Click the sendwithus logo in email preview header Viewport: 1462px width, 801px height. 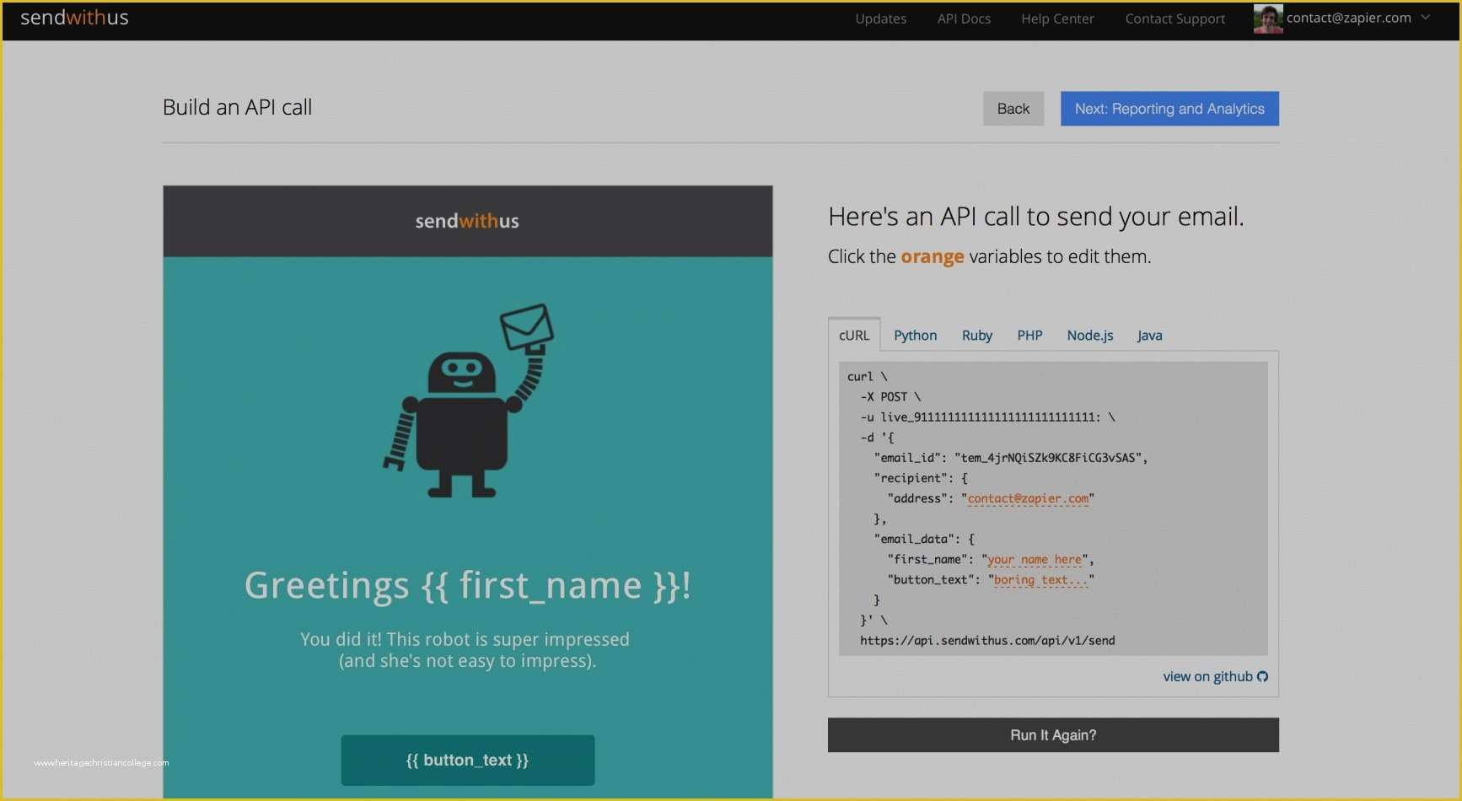click(x=467, y=221)
